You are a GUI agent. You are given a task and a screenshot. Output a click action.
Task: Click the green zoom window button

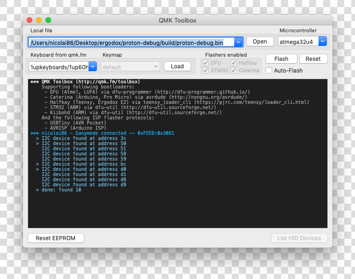[48, 20]
